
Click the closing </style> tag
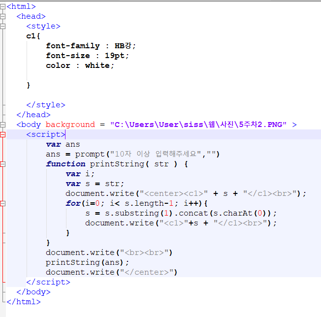point(46,105)
